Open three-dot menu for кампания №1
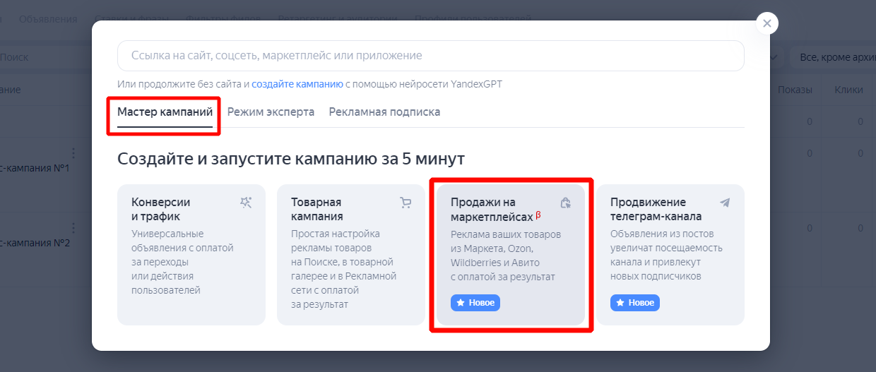 73,153
